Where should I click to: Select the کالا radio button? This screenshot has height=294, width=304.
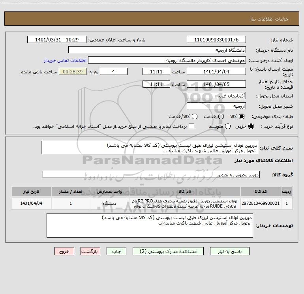pos(241,116)
